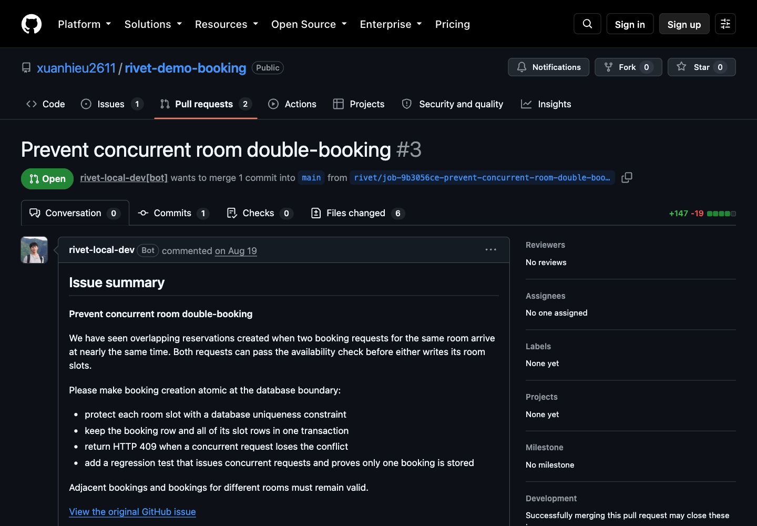757x526 pixels.
Task: Click the rivet-local-dev avatar image
Action: (34, 250)
